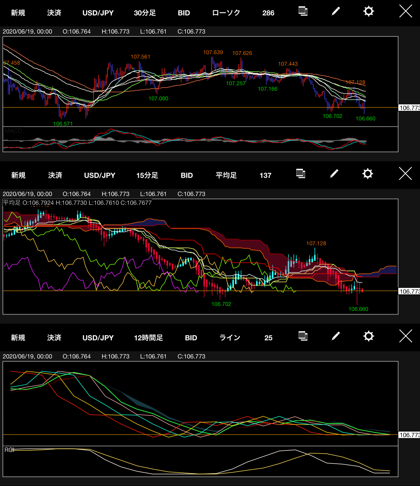The width and height of the screenshot is (420, 486).
Task: Activate pencil draw tool on 12時間足 chart
Action: tap(336, 336)
